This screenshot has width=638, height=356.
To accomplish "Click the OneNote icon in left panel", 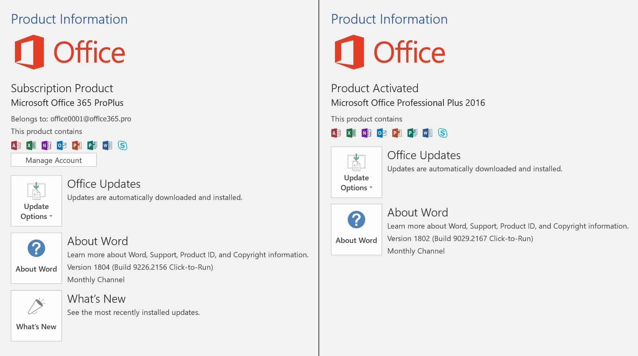I will (x=46, y=145).
